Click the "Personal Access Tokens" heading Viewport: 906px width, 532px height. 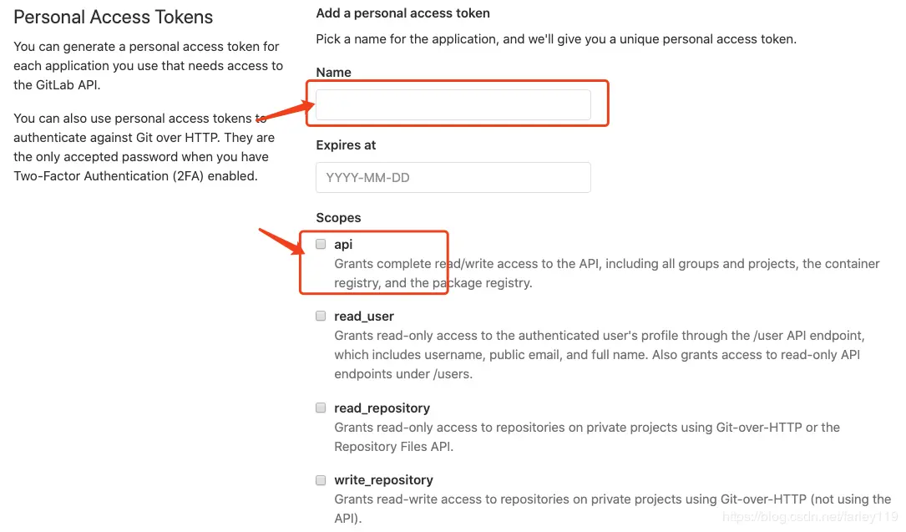click(114, 18)
